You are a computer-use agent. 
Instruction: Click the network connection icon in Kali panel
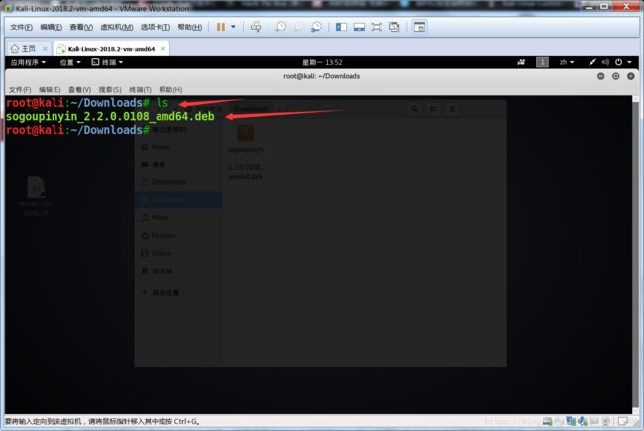coord(591,62)
